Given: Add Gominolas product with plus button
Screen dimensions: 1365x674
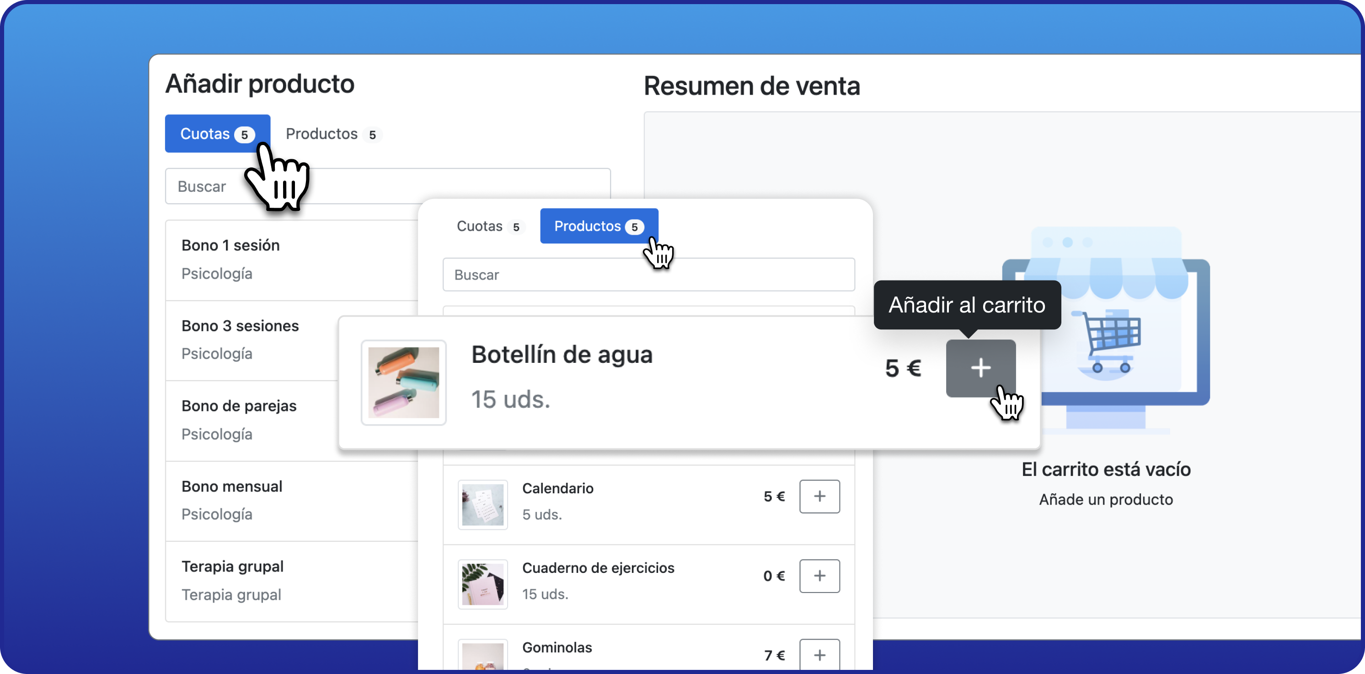Looking at the screenshot, I should tap(819, 655).
